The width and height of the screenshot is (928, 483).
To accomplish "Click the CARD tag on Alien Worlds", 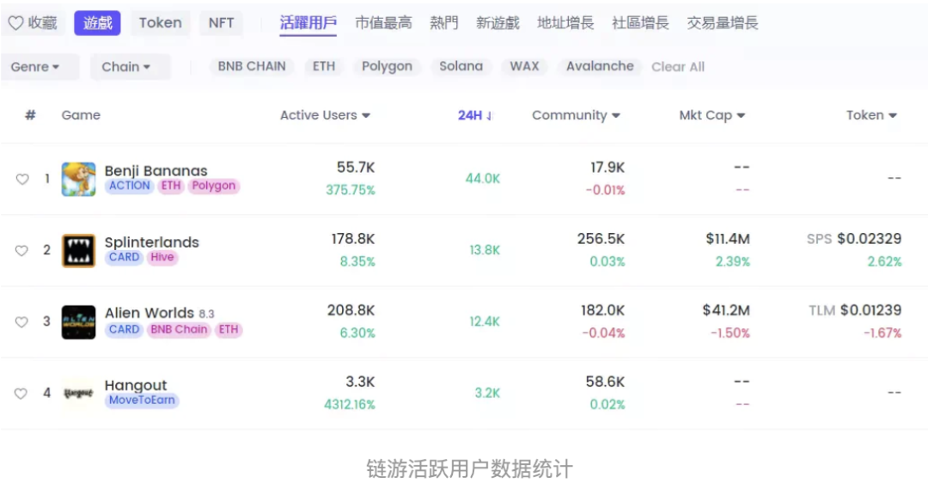I will coord(125,330).
